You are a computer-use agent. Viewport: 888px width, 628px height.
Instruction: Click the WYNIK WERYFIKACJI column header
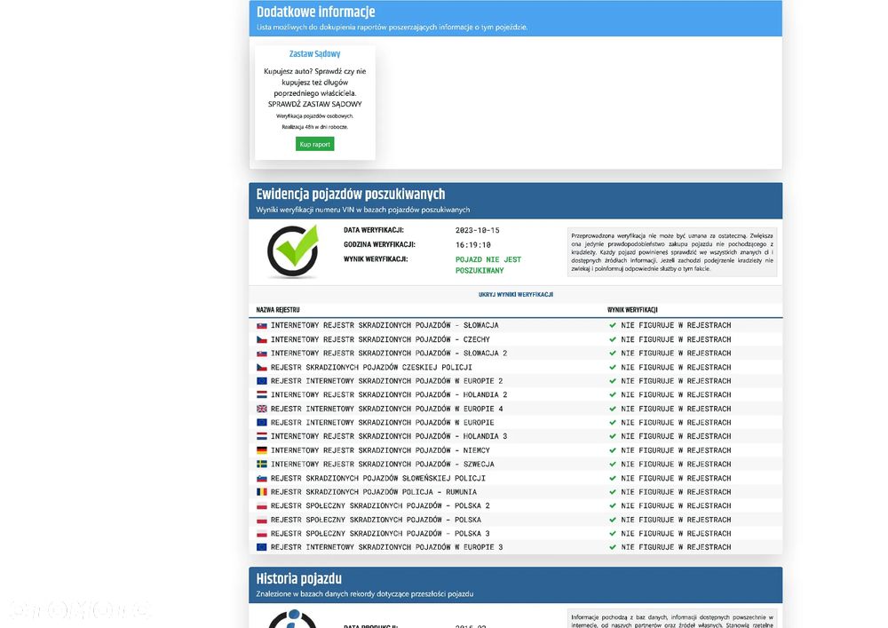(x=632, y=310)
